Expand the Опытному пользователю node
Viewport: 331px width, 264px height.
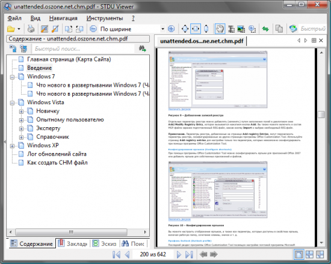tap(21, 120)
